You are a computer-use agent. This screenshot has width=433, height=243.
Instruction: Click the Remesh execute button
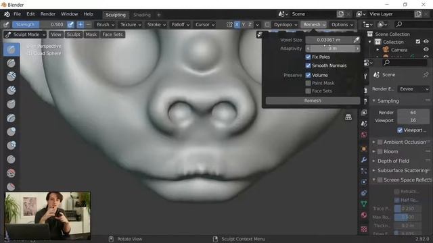313,101
